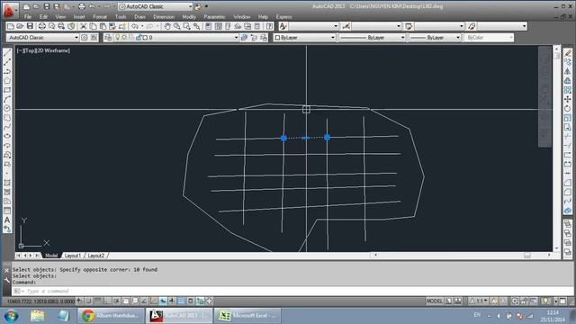This screenshot has height=324, width=576.
Task: Open the Format menu
Action: point(100,17)
